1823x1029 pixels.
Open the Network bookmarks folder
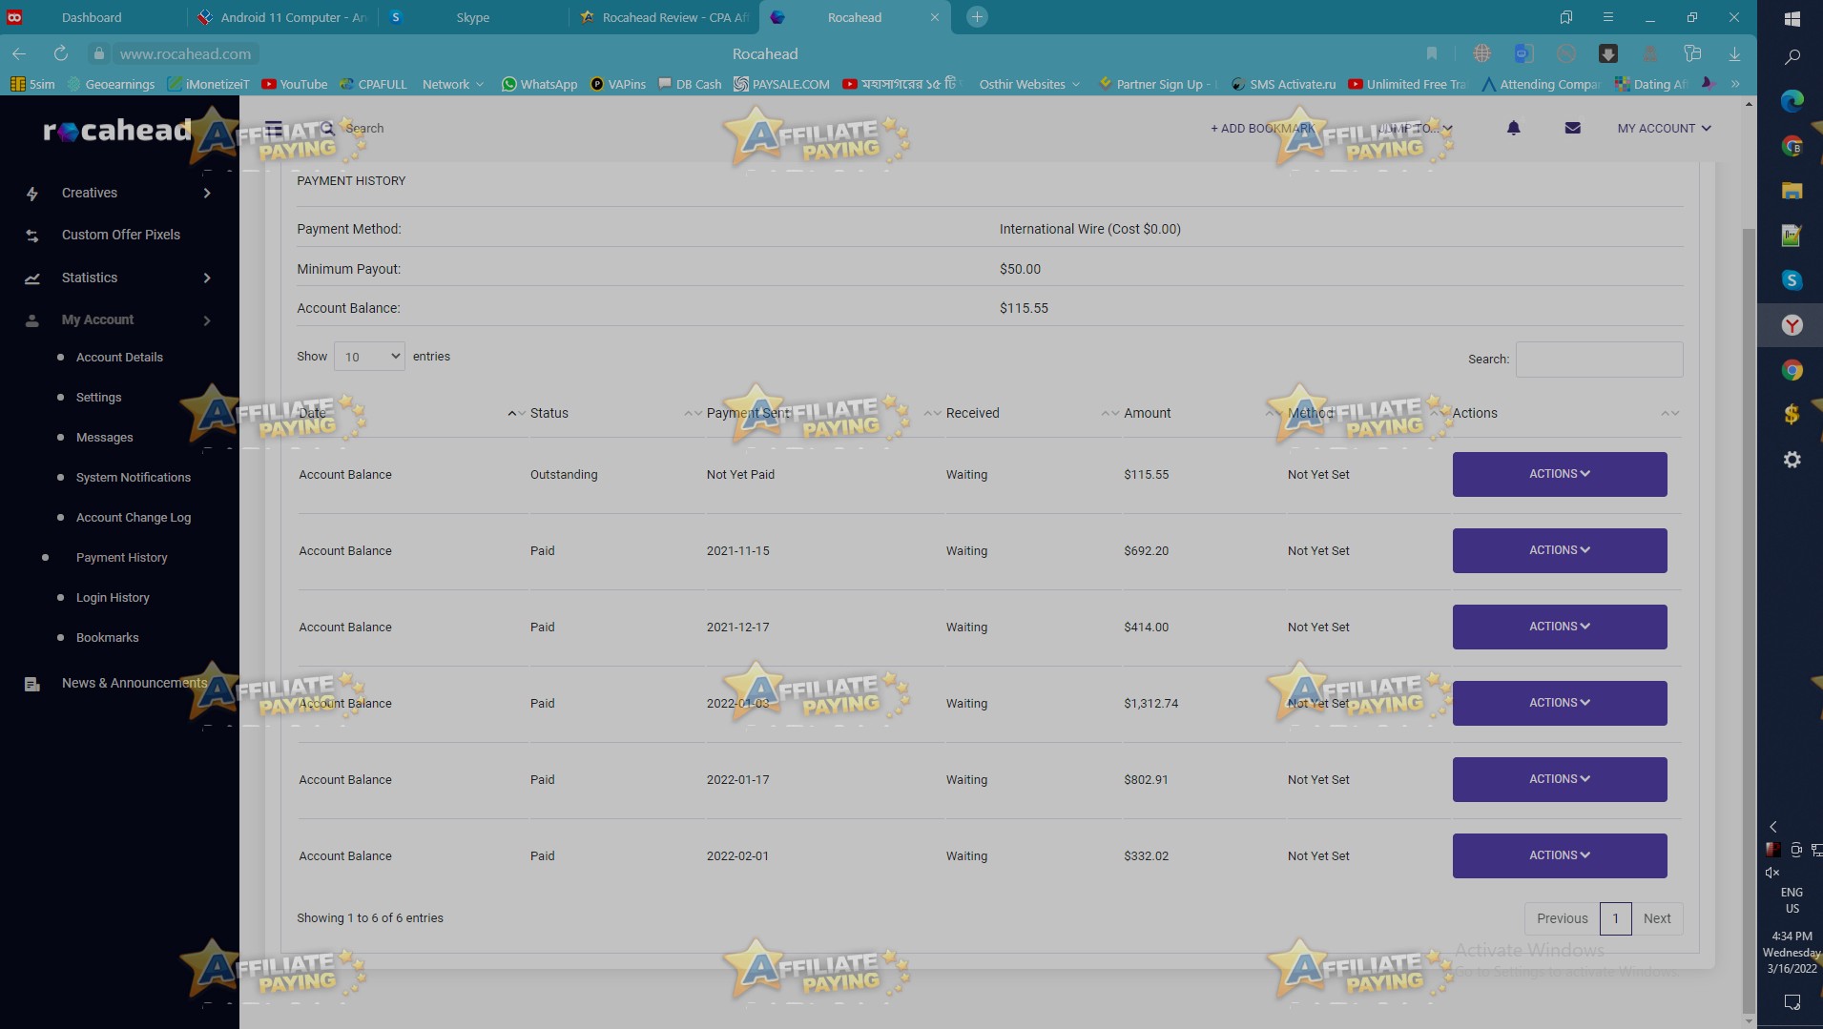(453, 84)
